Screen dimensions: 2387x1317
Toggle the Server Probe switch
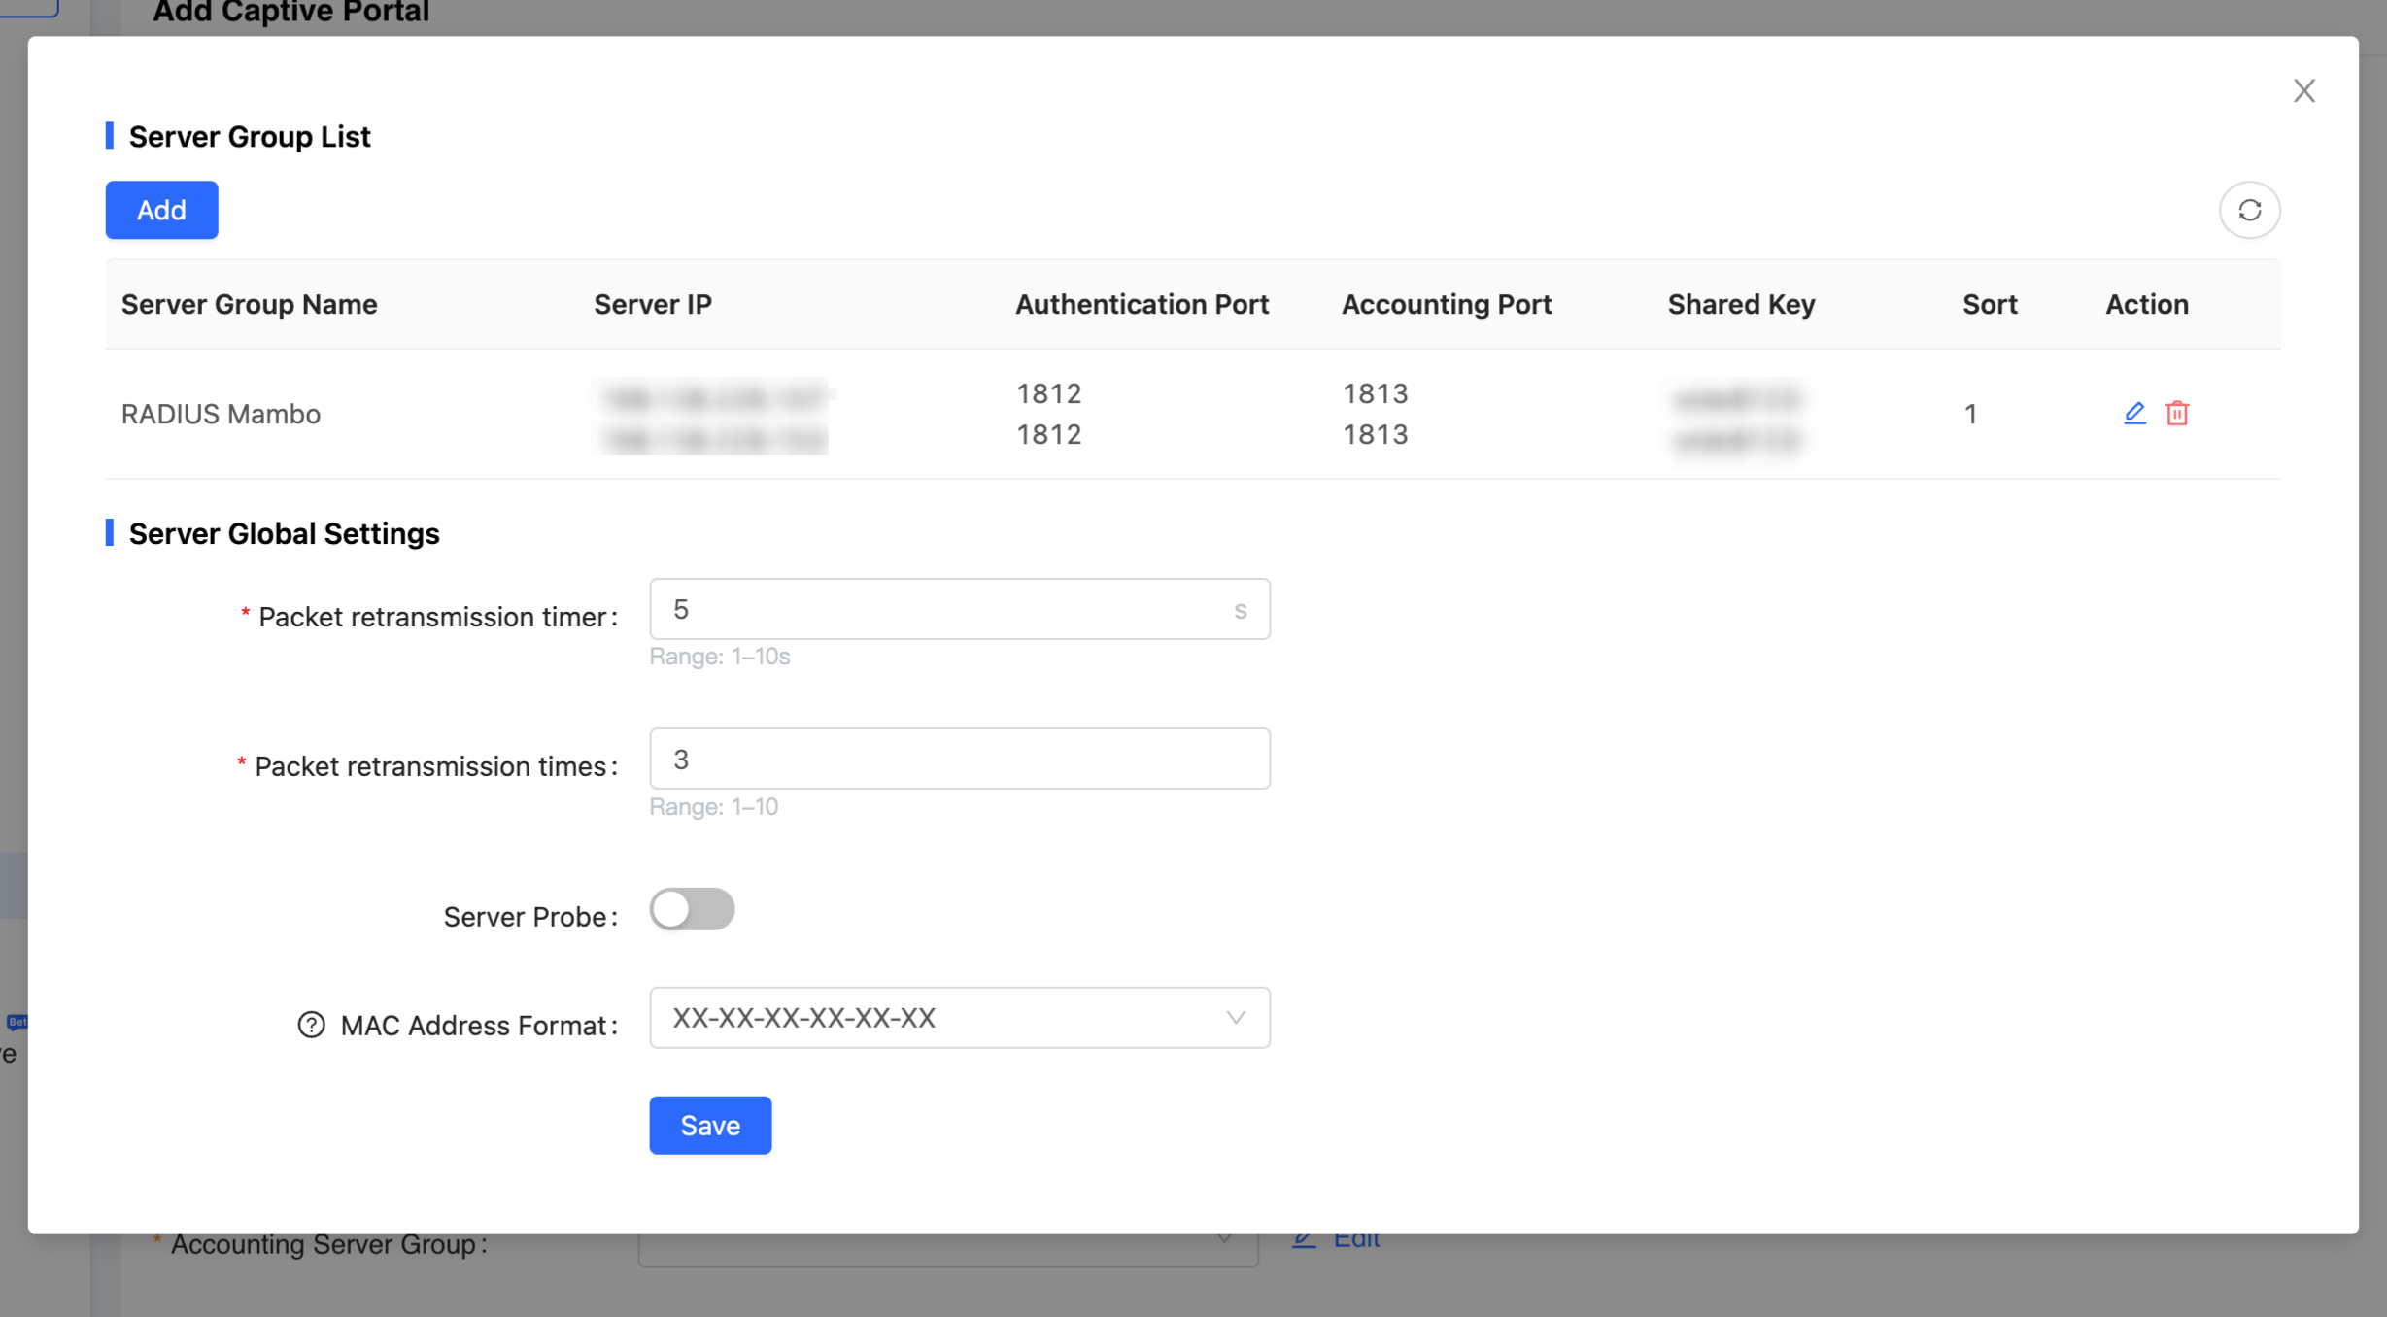tap(692, 910)
